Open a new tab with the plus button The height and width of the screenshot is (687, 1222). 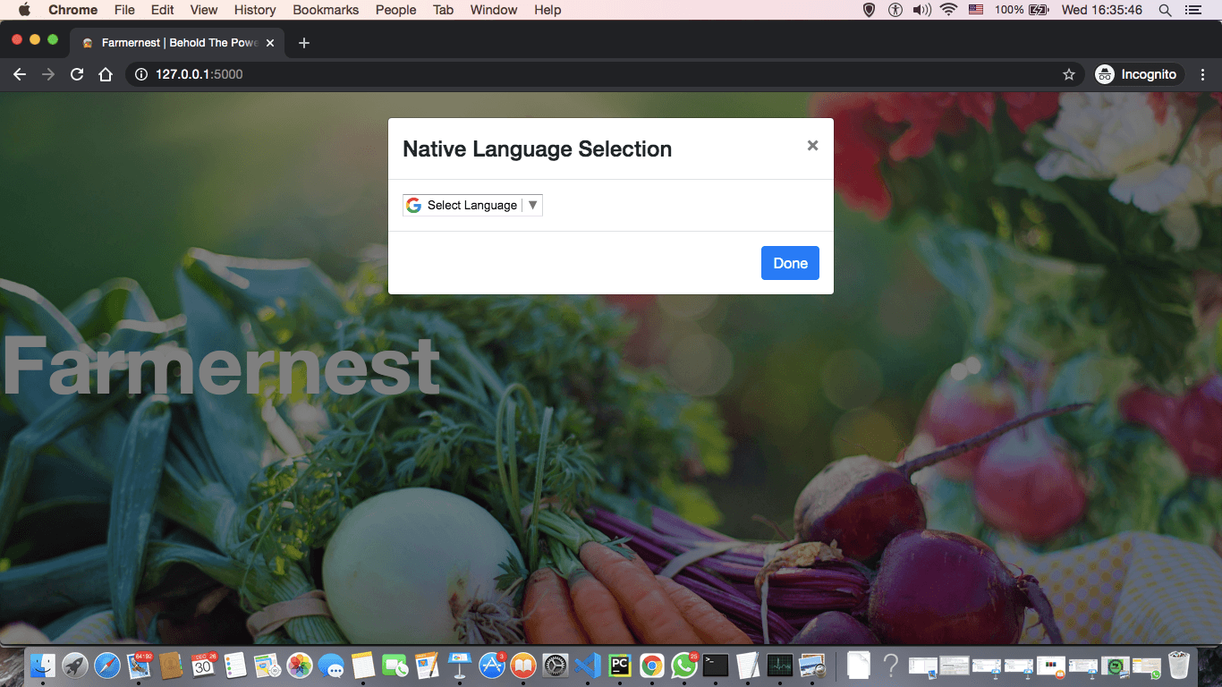click(304, 43)
